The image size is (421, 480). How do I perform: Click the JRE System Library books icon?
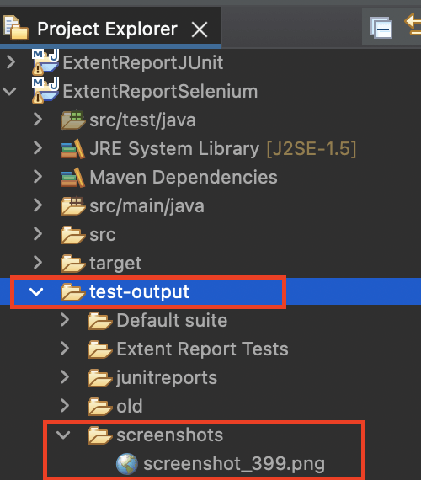[x=72, y=148]
